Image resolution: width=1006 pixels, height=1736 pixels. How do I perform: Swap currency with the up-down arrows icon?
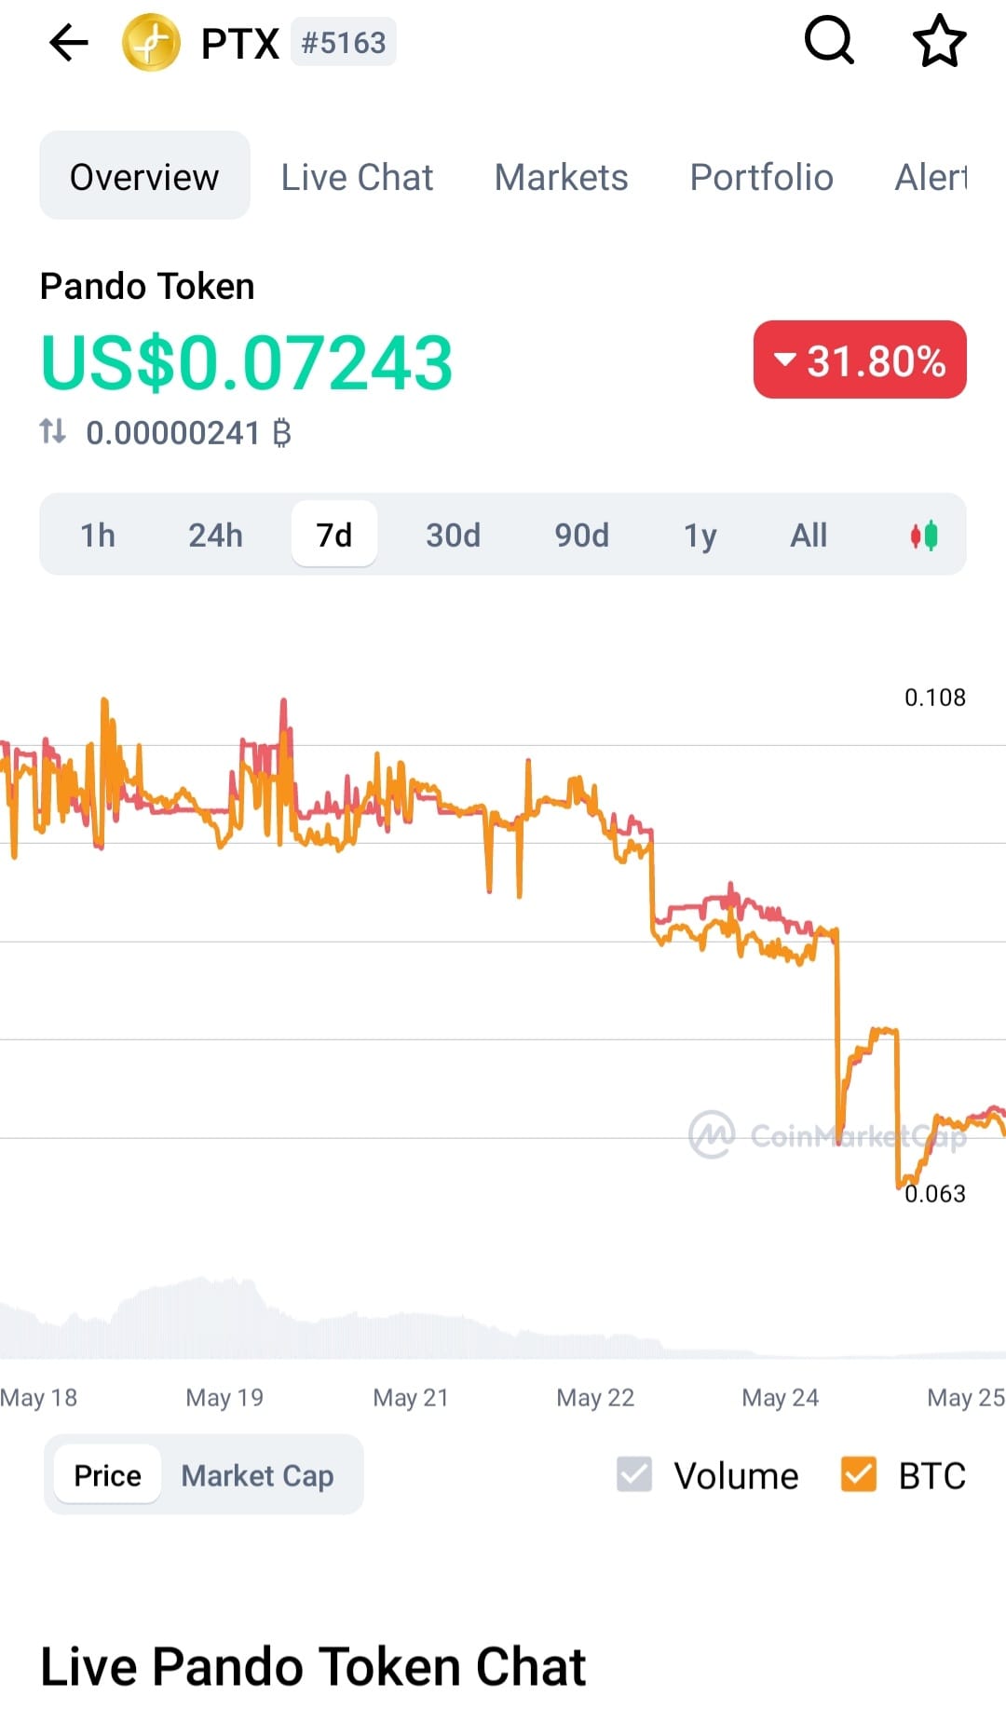[x=53, y=431]
